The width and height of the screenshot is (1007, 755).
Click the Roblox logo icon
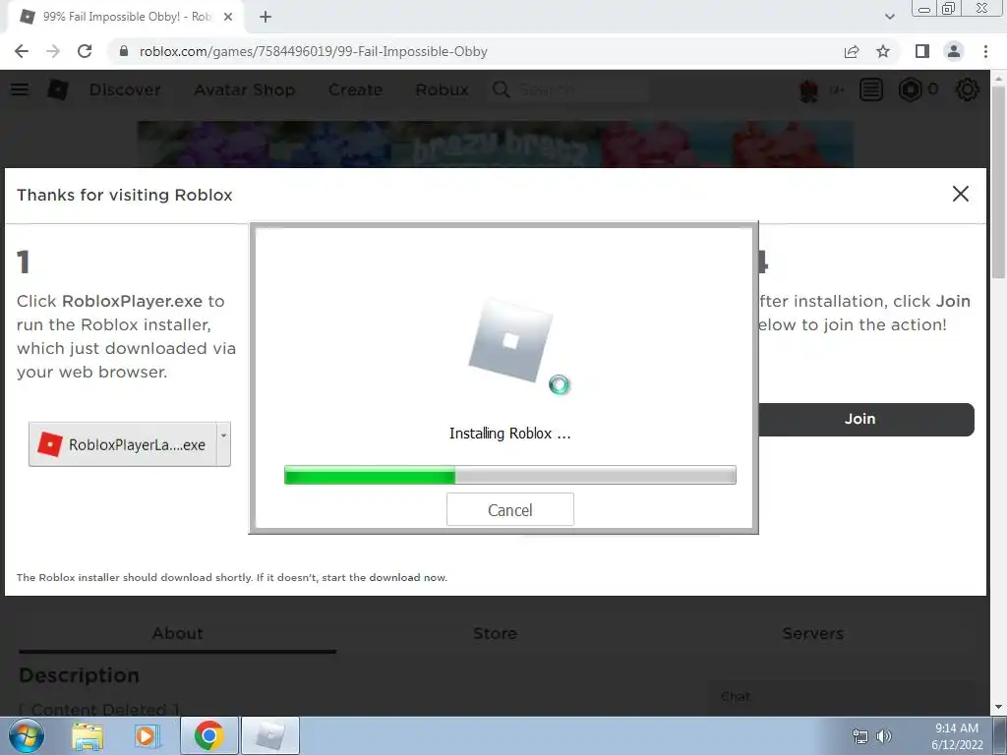click(58, 89)
